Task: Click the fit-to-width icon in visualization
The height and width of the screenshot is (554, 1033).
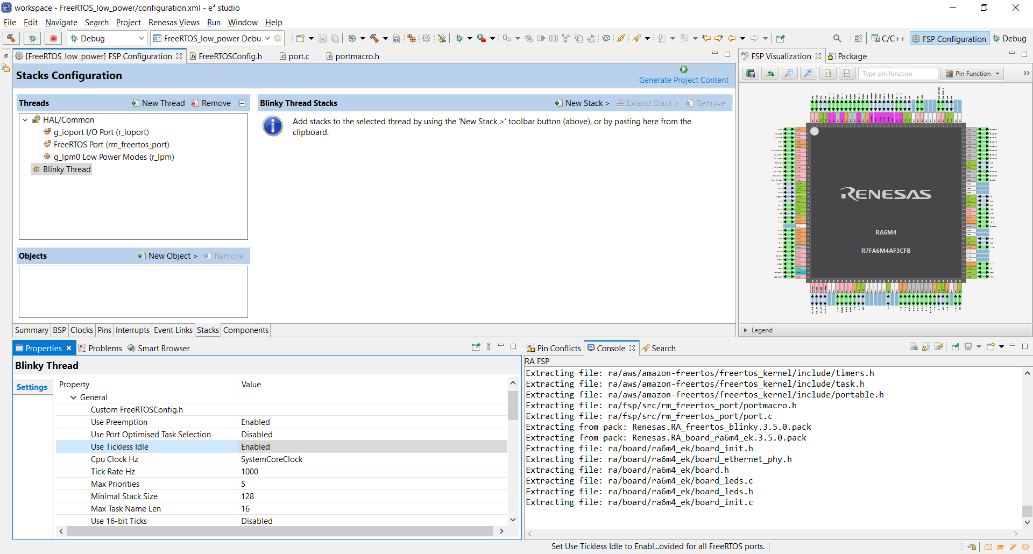Action: (x=847, y=74)
